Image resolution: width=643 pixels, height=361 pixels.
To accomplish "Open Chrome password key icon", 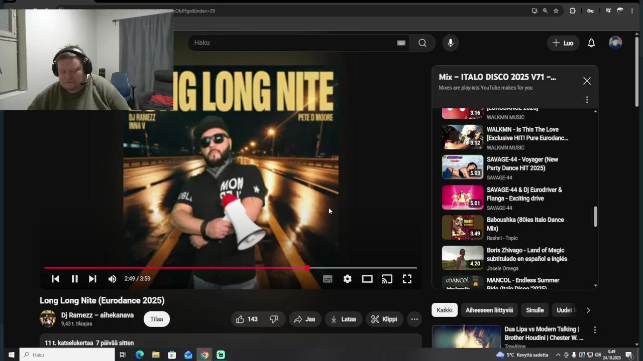I will click(x=590, y=11).
